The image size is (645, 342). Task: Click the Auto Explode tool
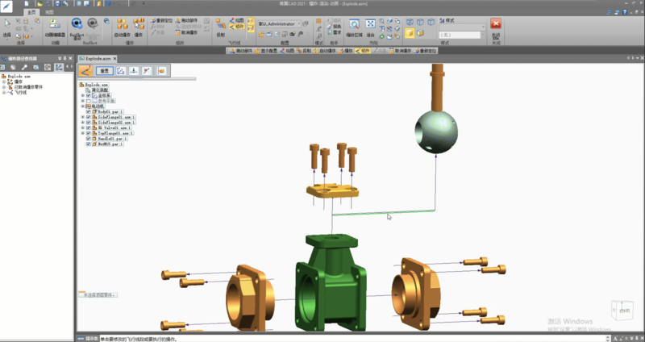pos(122,27)
